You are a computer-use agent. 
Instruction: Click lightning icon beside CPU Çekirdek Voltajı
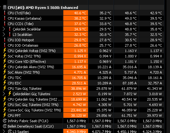pos(5,50)
